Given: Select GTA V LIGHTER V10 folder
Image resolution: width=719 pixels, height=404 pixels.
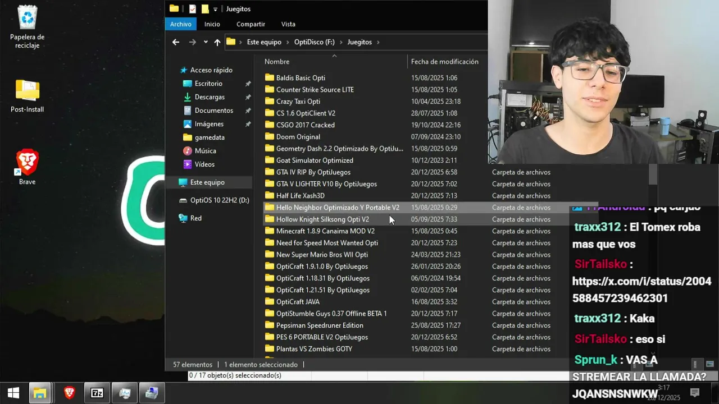Looking at the screenshot, I should [326, 184].
